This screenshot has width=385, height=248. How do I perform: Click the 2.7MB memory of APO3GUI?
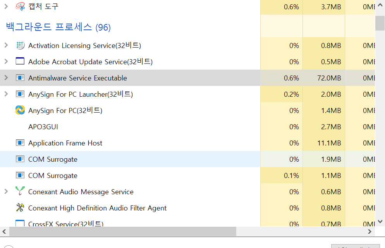[x=331, y=127]
